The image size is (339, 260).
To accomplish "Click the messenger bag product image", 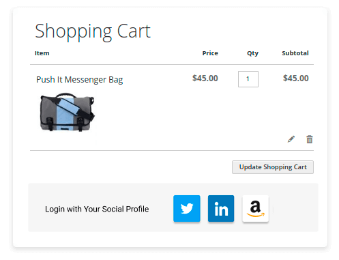I will pos(67,112).
